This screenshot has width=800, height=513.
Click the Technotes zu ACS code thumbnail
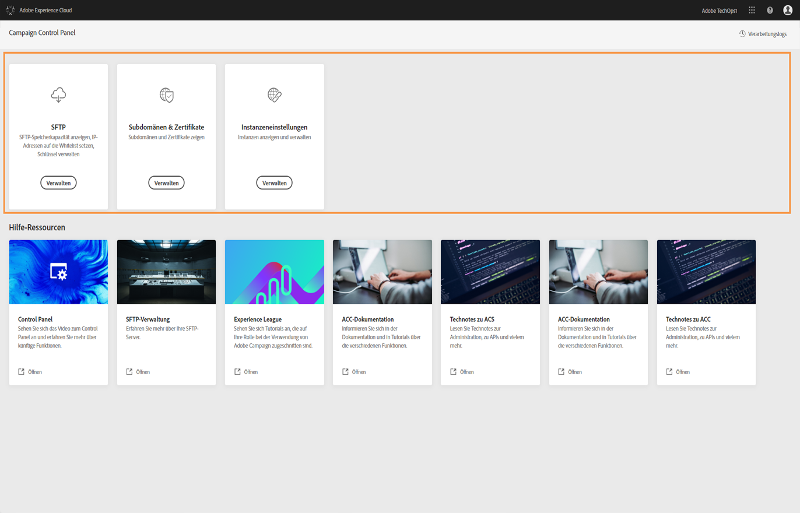(490, 272)
